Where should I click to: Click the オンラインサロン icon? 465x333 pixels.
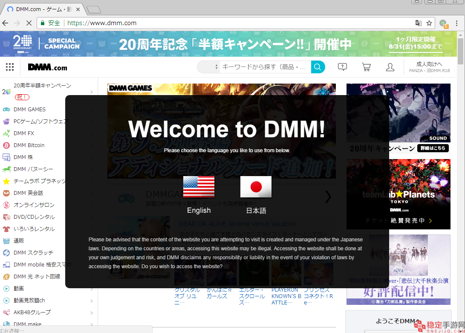pos(6,205)
